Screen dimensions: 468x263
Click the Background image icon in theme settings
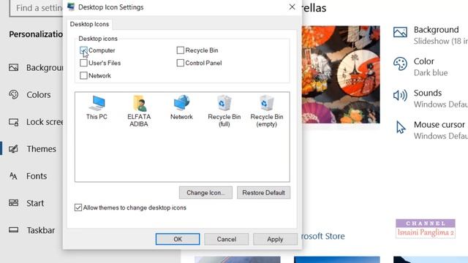pyautogui.click(x=400, y=32)
